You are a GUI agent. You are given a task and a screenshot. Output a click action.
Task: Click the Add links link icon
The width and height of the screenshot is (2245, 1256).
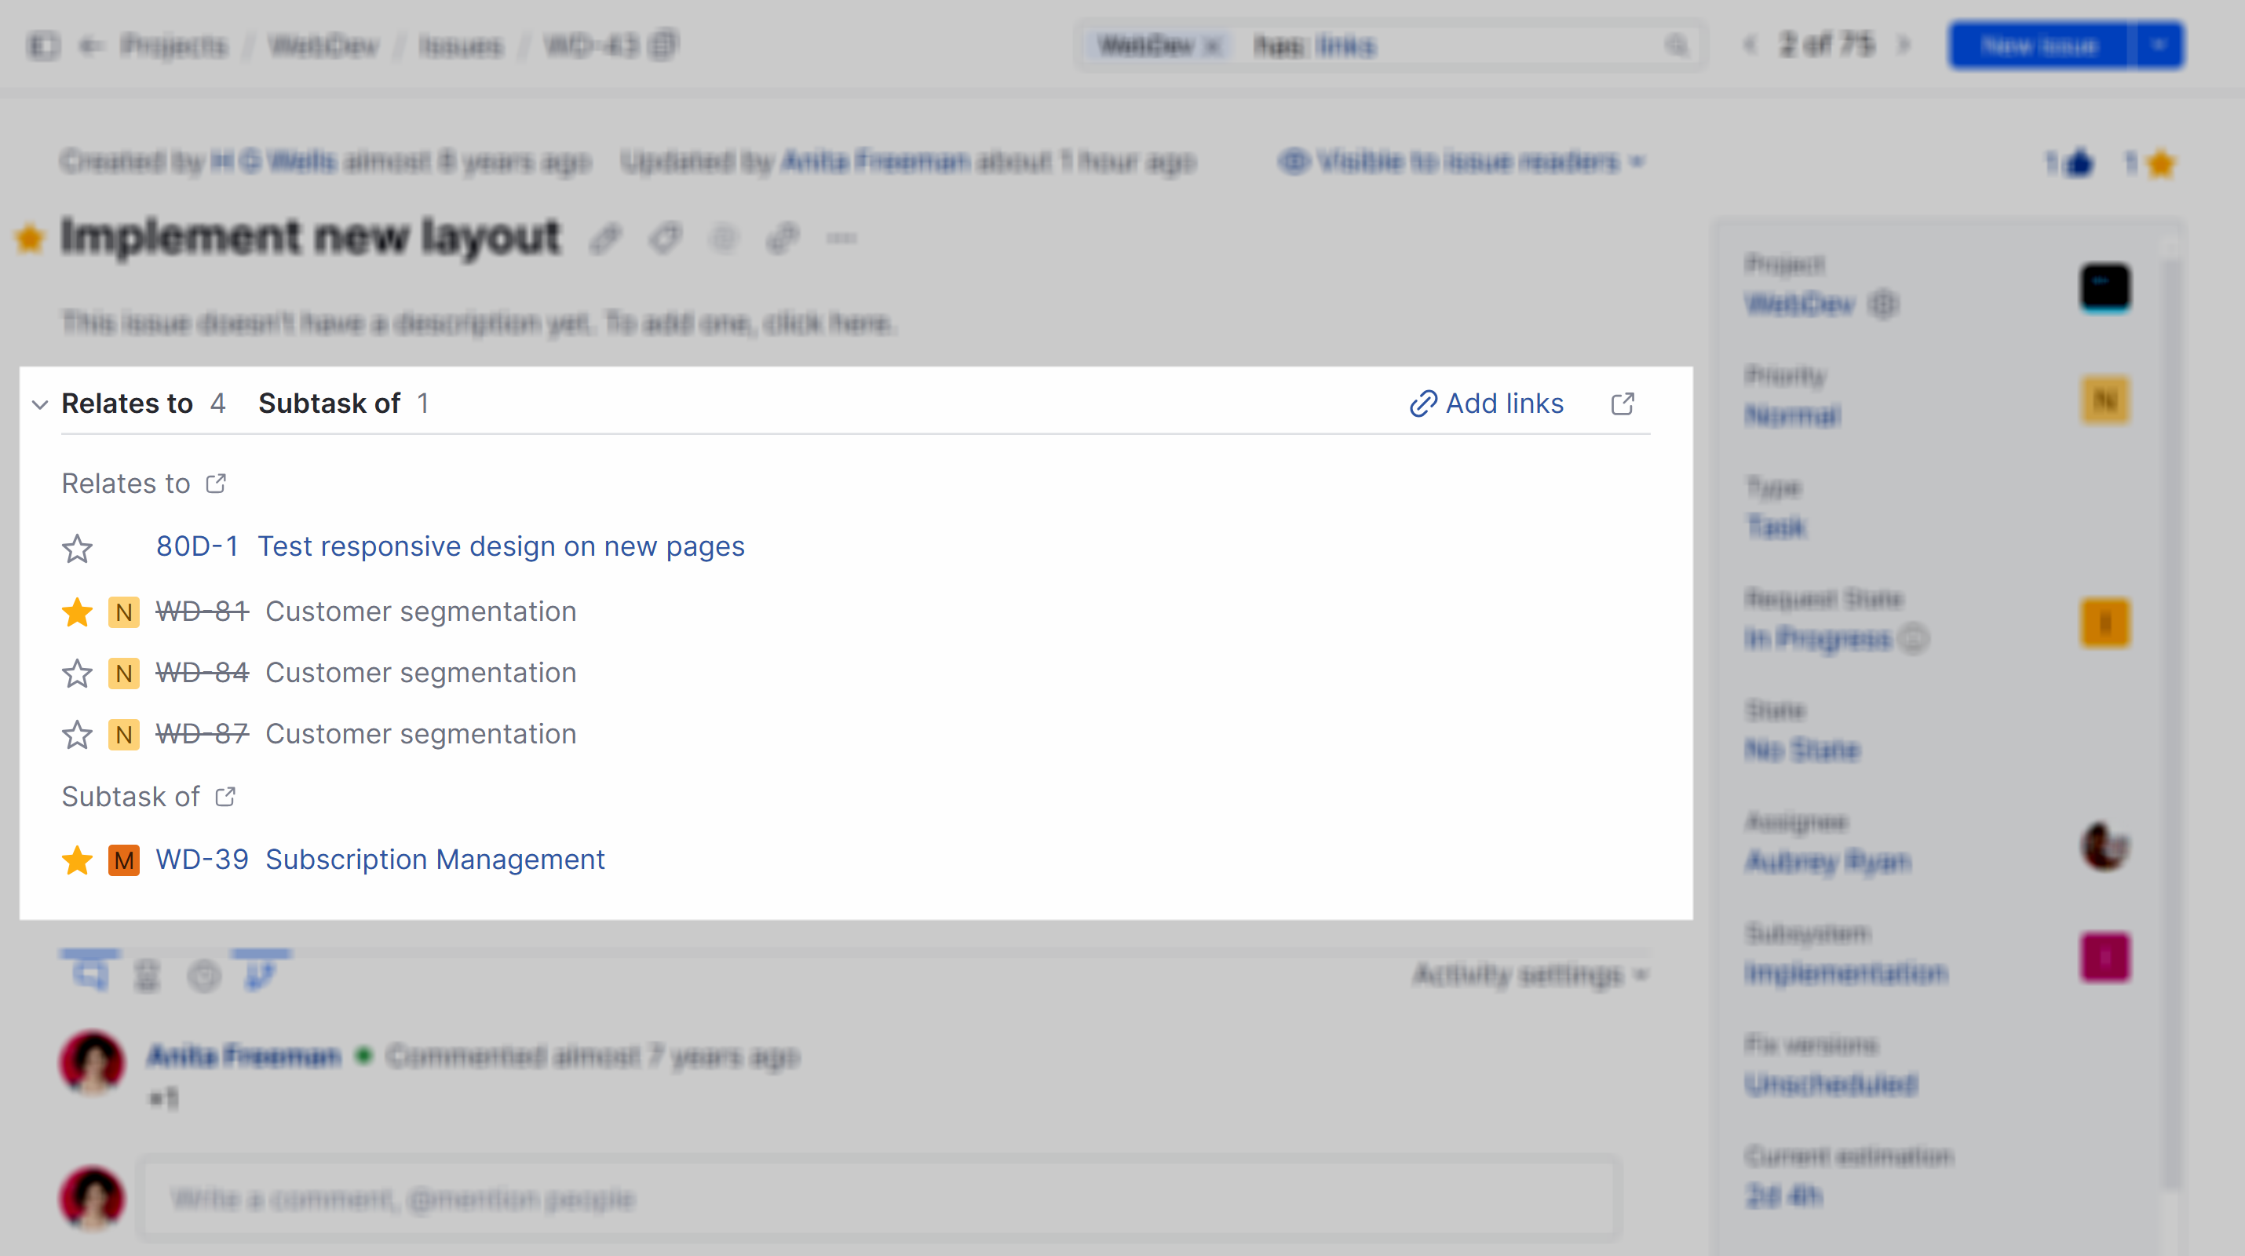pyautogui.click(x=1422, y=403)
